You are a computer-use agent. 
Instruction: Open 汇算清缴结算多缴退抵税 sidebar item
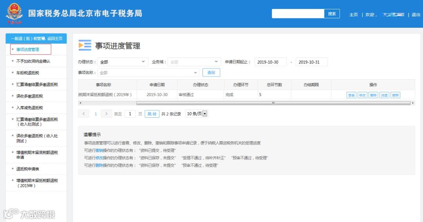(37, 84)
